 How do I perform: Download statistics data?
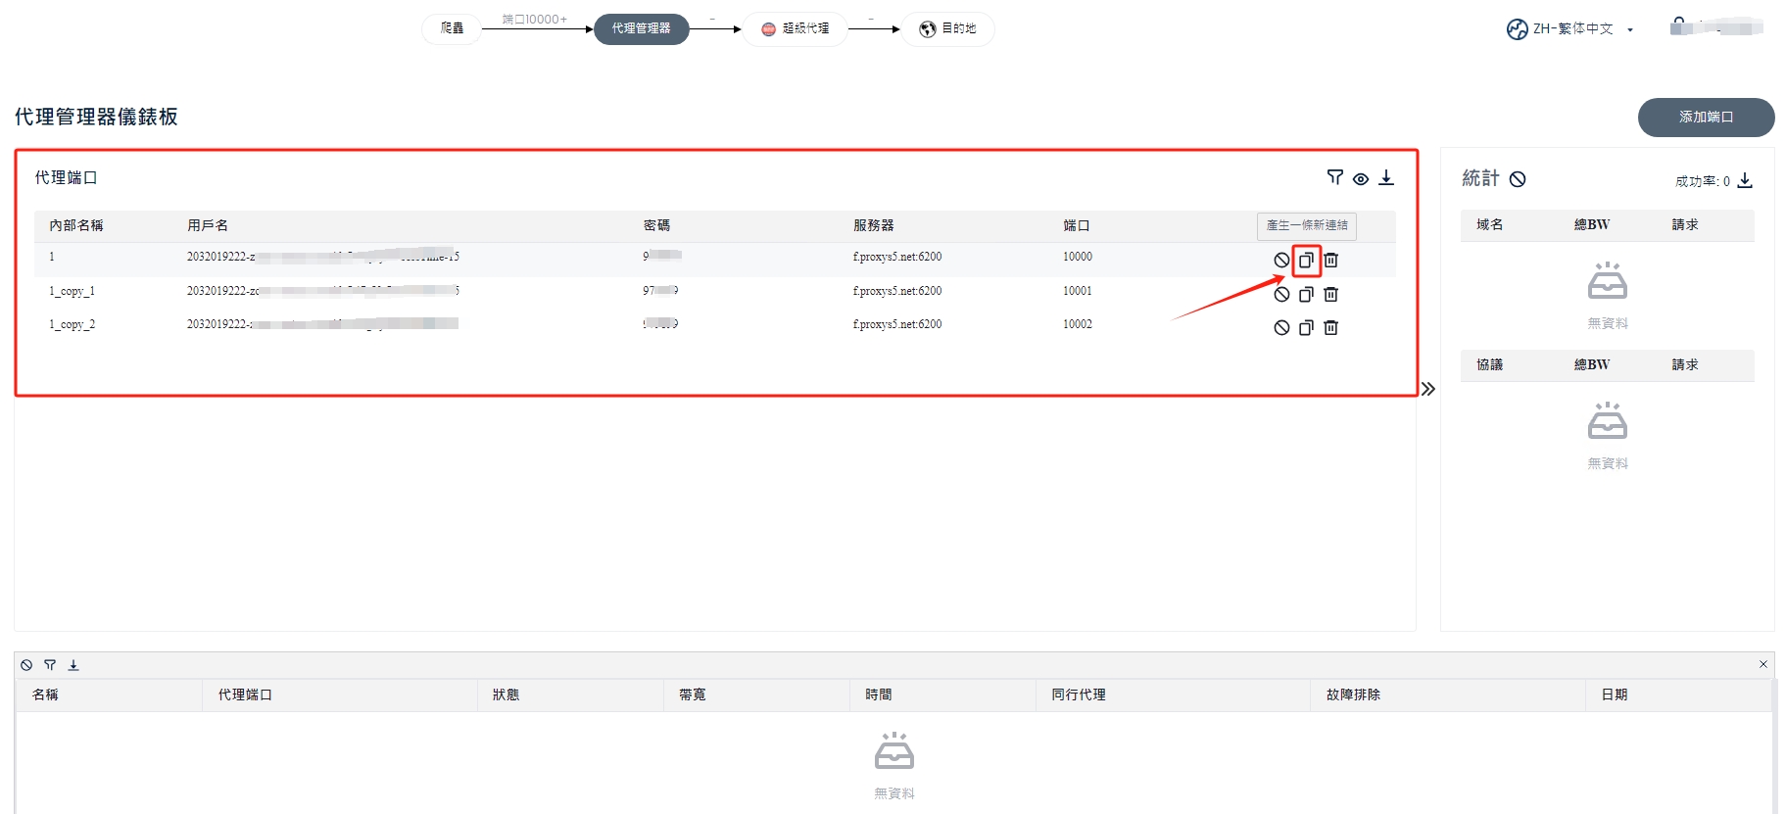pyautogui.click(x=1745, y=180)
